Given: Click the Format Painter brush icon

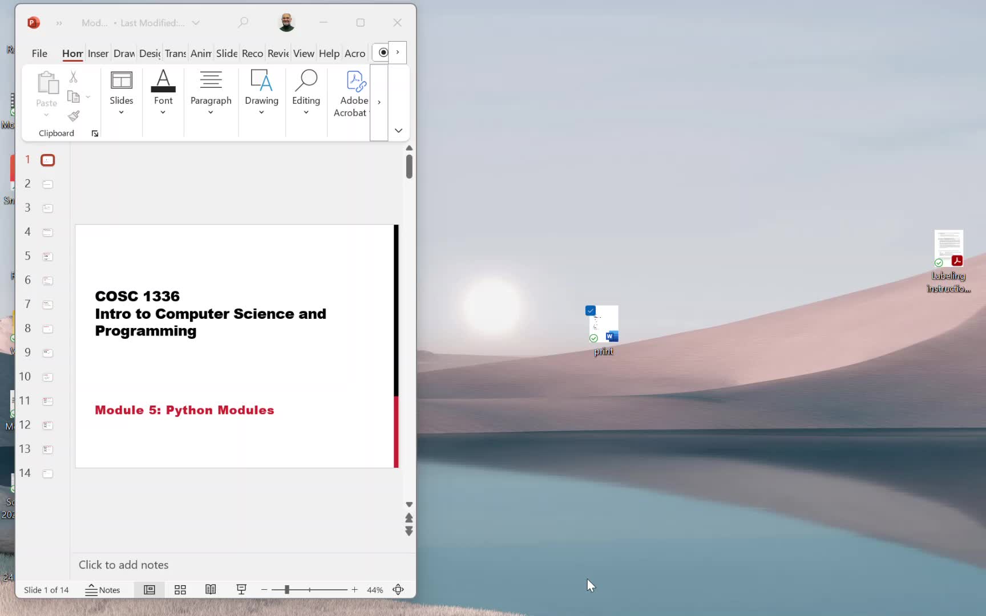Looking at the screenshot, I should tap(74, 116).
